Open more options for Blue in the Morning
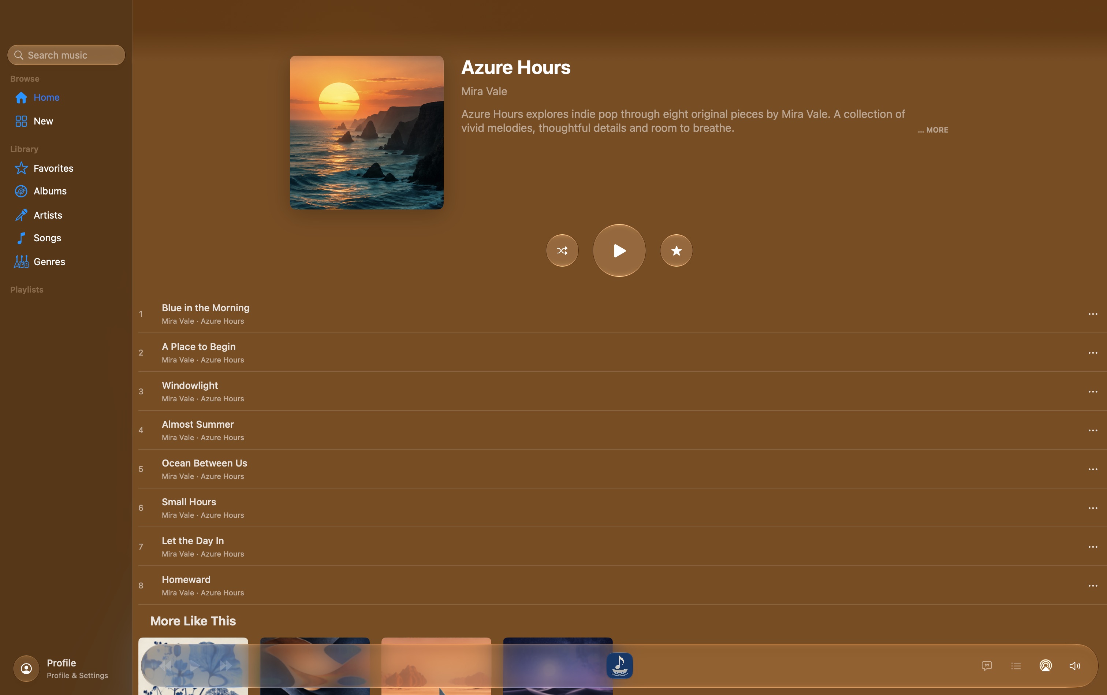The width and height of the screenshot is (1107, 695). point(1092,314)
